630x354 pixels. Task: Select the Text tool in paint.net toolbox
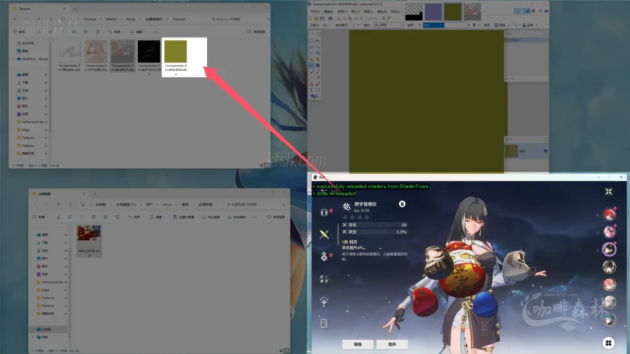312,90
